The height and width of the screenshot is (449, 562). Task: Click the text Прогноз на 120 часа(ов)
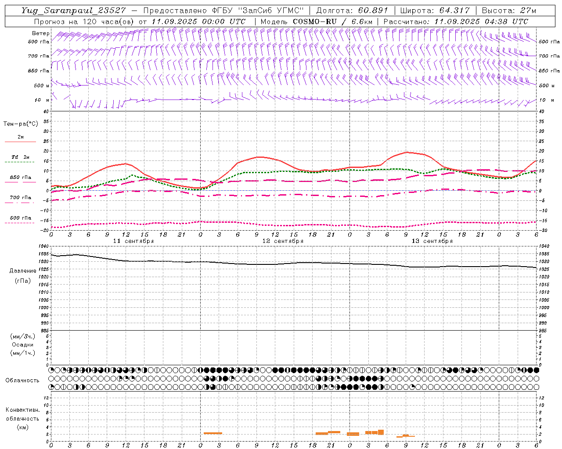coord(84,21)
